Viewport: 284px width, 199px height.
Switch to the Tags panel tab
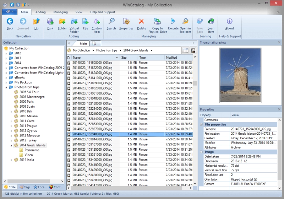(x=25, y=187)
